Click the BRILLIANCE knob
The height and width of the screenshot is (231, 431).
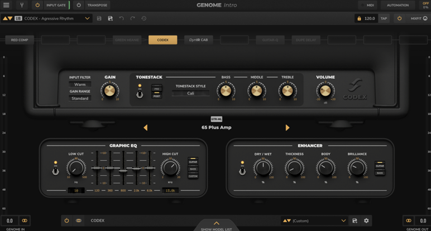click(357, 168)
